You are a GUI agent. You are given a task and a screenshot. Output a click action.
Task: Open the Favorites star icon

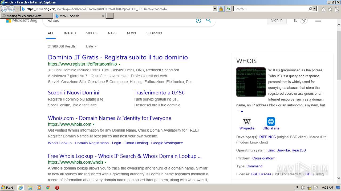[x=330, y=9]
